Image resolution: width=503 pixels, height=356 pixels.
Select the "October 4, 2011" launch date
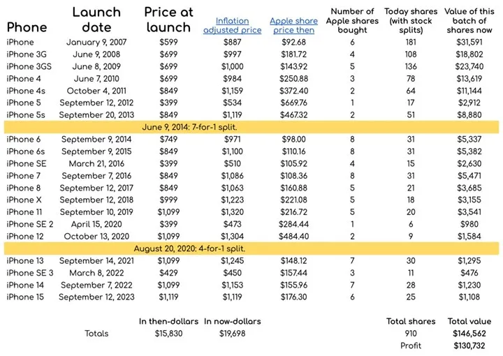96,91
